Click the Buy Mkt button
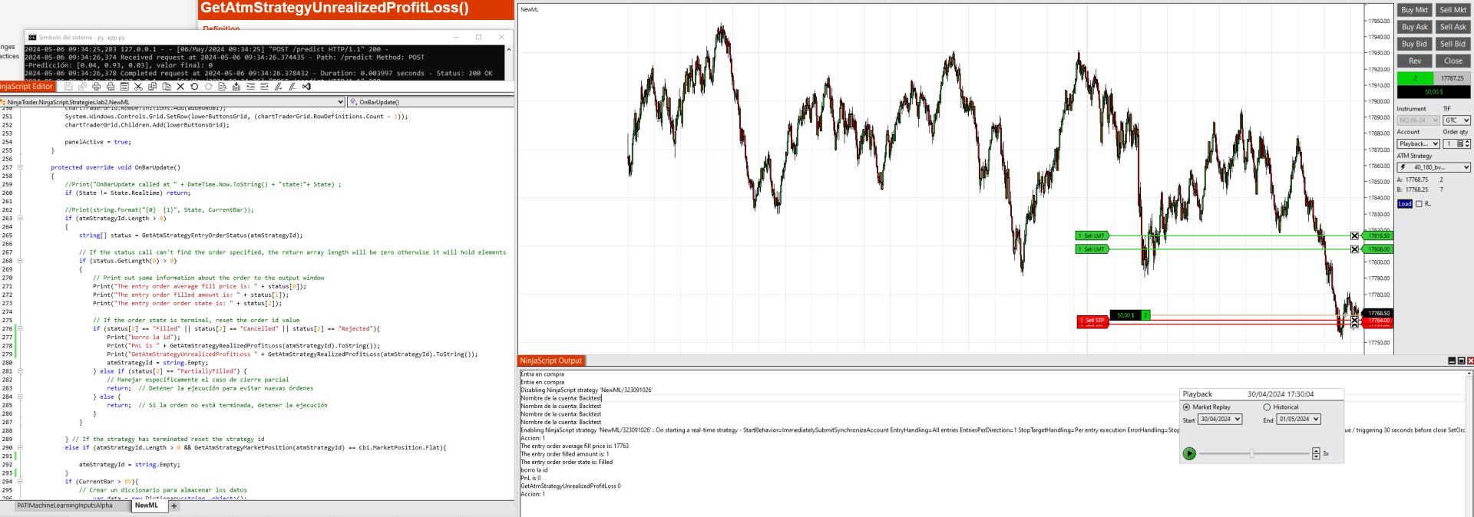The image size is (1474, 517). click(1414, 10)
